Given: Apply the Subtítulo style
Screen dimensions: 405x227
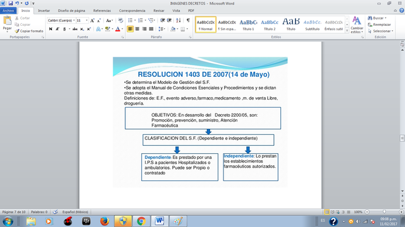Looking at the screenshot, I should 312,25.
